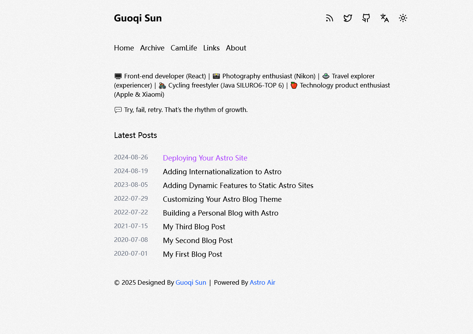
Task: Go to the Home nav item
Action: (124, 48)
